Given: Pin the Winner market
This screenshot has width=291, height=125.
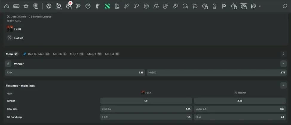Looking at the screenshot, I should (8, 64).
